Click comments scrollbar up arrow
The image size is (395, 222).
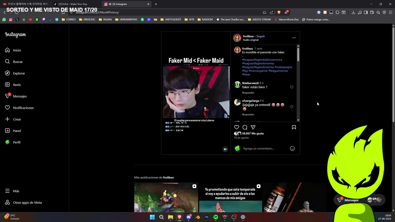click(298, 46)
